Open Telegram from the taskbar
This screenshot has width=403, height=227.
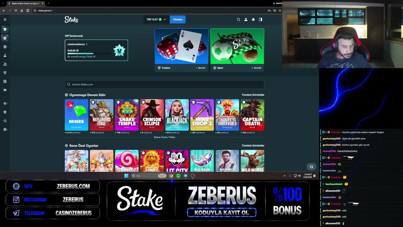pyautogui.click(x=185, y=176)
